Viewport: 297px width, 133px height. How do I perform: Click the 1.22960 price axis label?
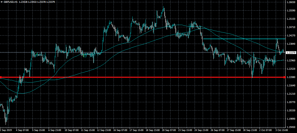291,61
